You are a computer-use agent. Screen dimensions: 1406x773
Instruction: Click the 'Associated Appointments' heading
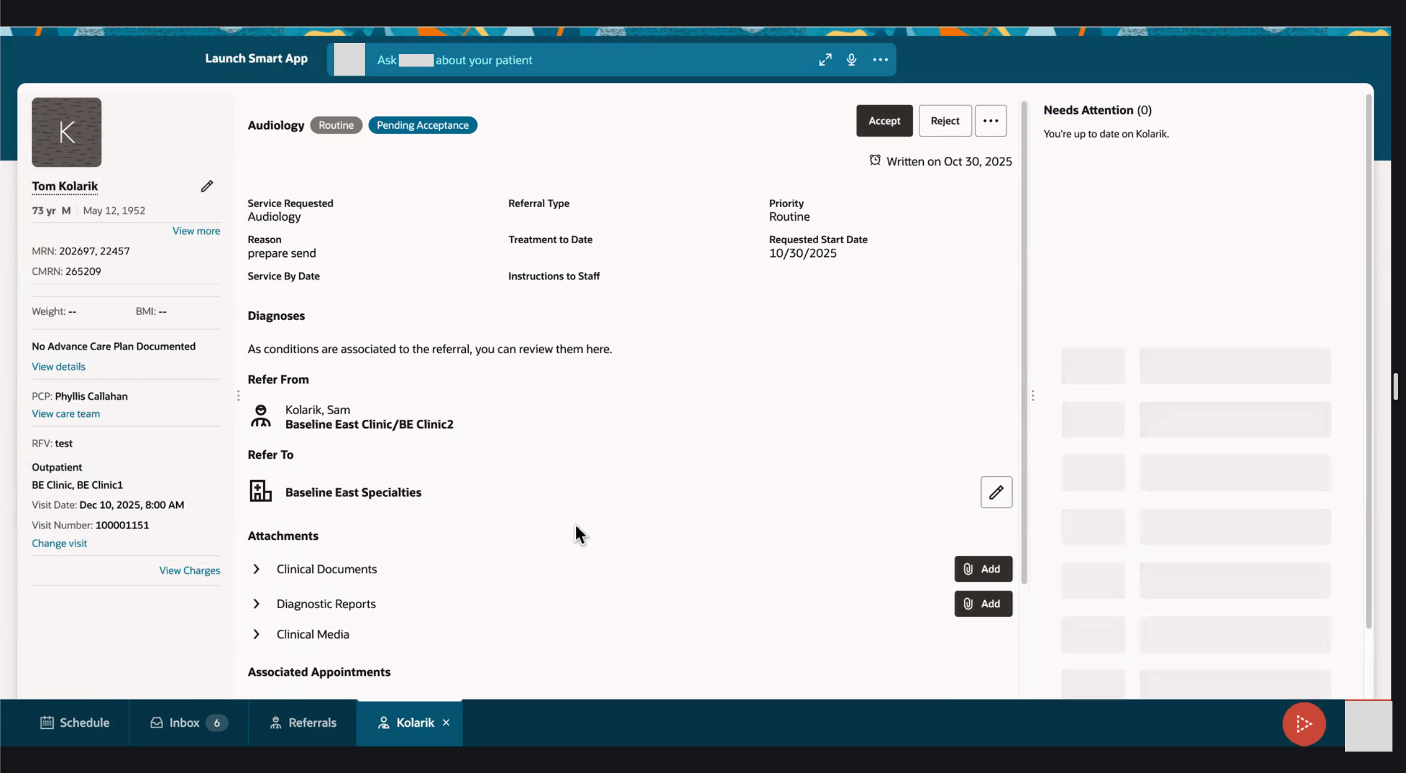319,672
